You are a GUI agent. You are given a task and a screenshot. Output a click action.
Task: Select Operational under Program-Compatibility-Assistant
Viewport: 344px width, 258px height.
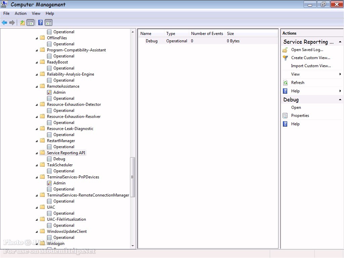click(64, 56)
